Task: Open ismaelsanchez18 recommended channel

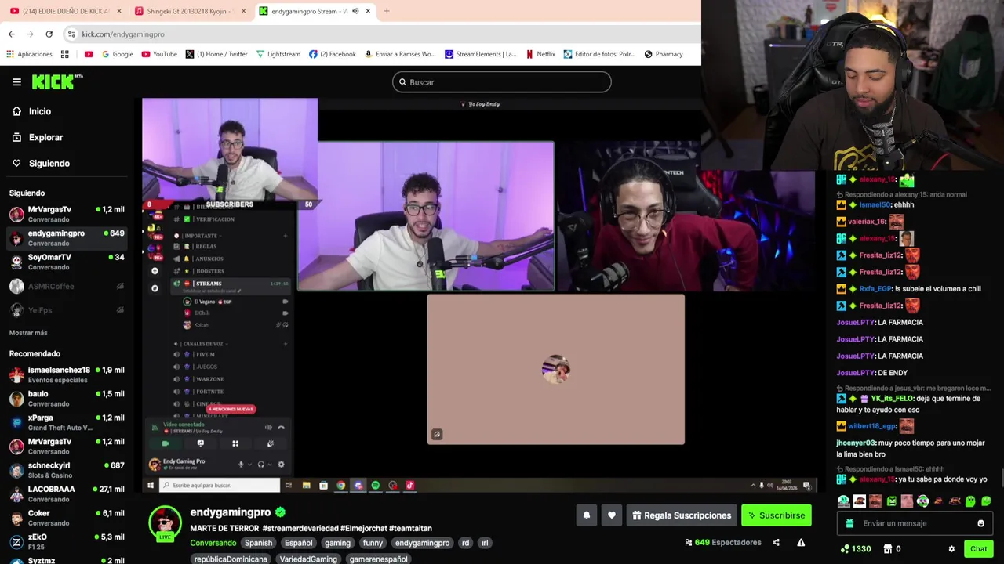Action: click(x=67, y=374)
